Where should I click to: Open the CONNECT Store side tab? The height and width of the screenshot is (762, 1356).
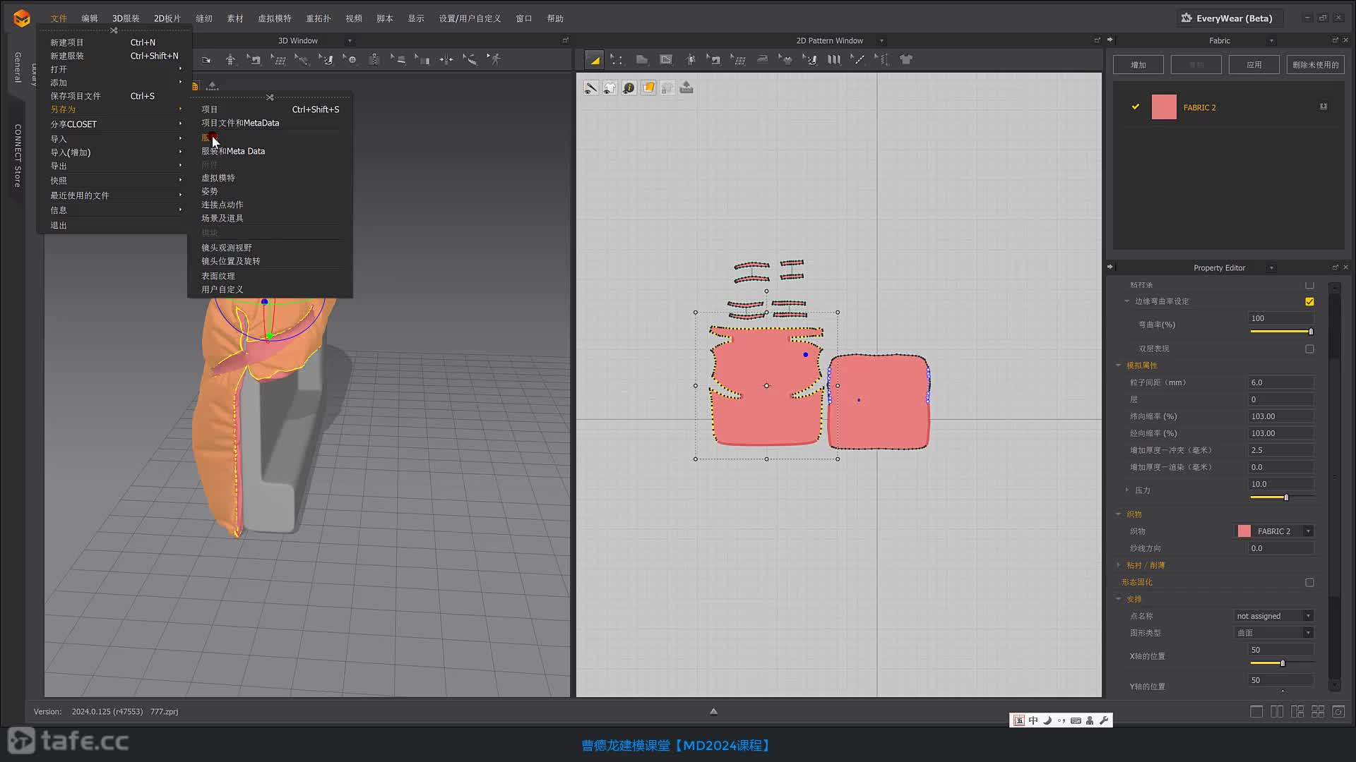[18, 156]
